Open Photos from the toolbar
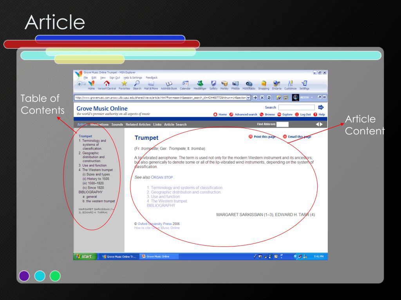401x300 pixels. click(x=235, y=85)
